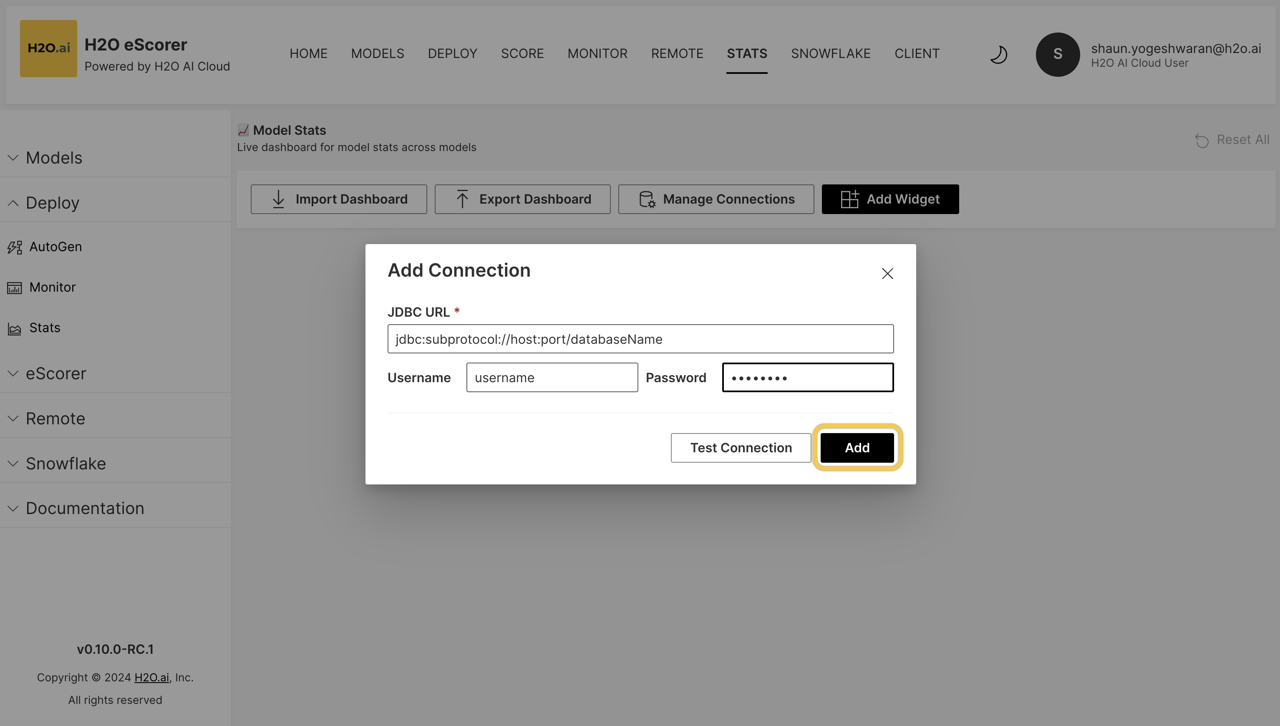1280x726 pixels.
Task: Click the H2O.ai logo
Action: pos(48,48)
